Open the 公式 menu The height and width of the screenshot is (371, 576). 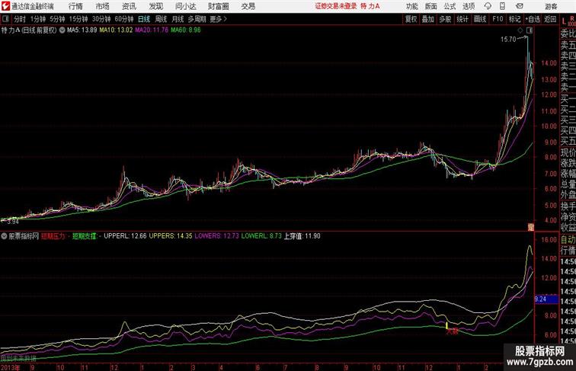tap(450, 6)
